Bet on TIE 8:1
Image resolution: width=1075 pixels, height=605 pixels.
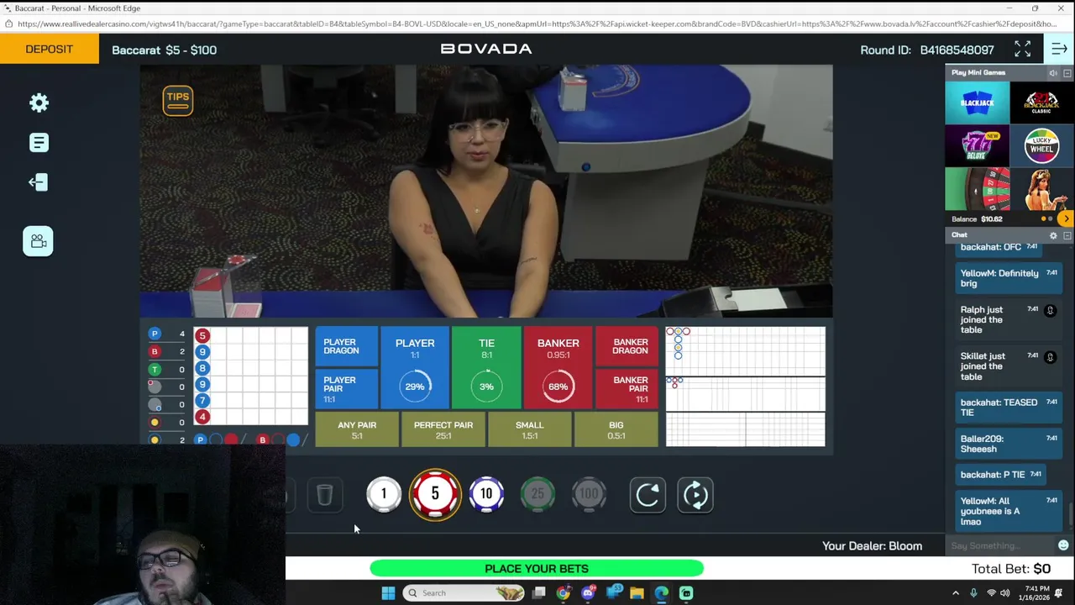pos(487,368)
